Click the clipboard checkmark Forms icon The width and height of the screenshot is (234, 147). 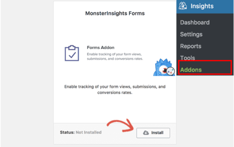(72, 53)
